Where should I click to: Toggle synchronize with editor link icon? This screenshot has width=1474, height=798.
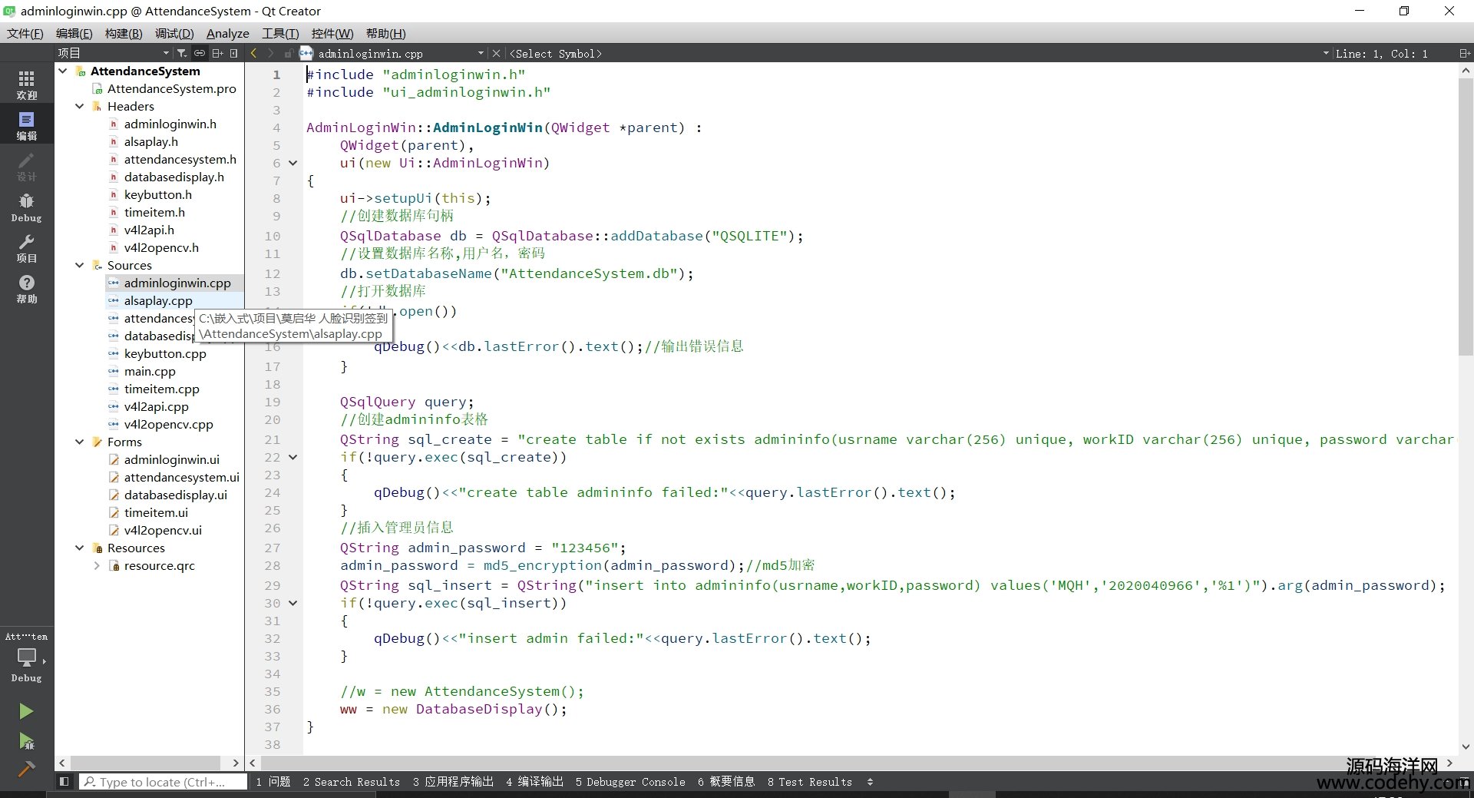199,53
